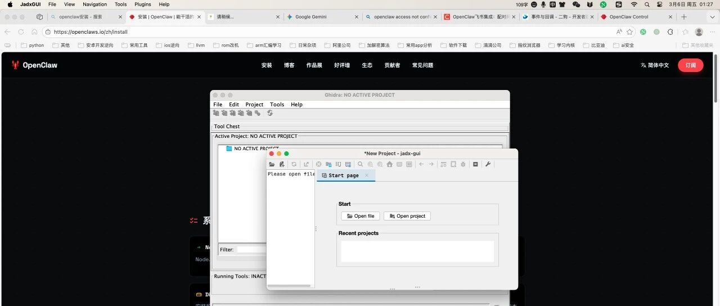Click the navigate back arrow in jadx-gui
Viewport: 720px width, 306px height.
coord(421,164)
